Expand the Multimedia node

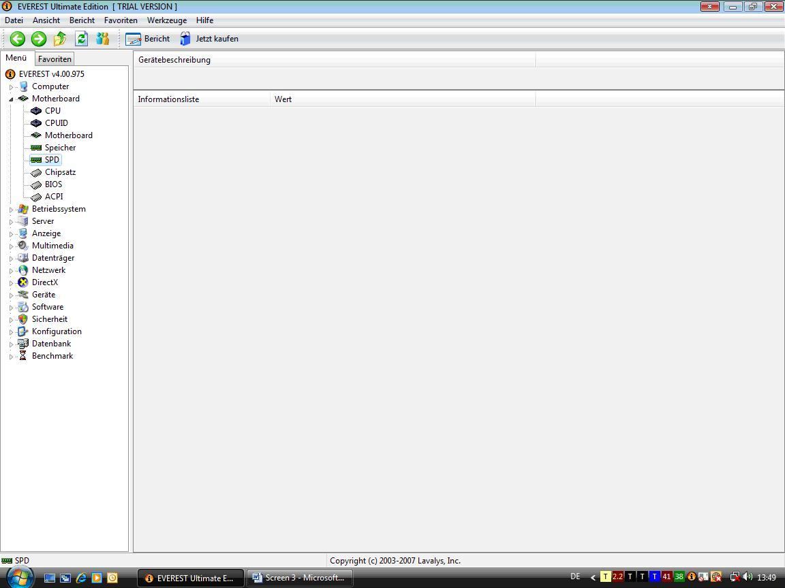point(11,246)
